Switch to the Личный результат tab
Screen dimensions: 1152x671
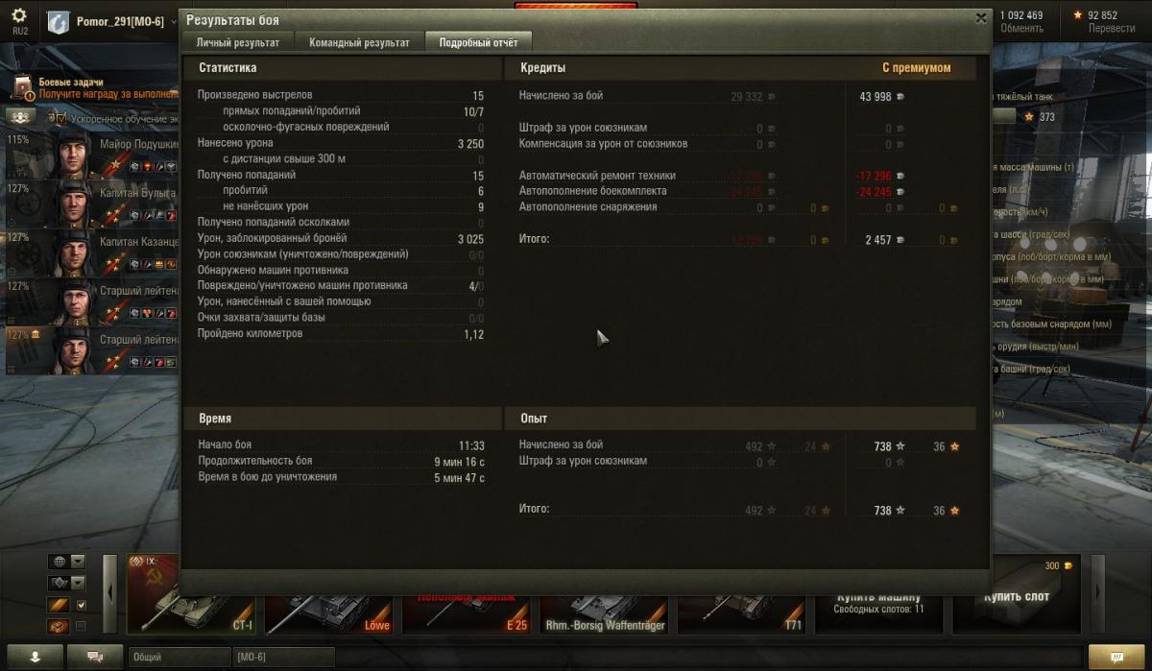click(238, 43)
